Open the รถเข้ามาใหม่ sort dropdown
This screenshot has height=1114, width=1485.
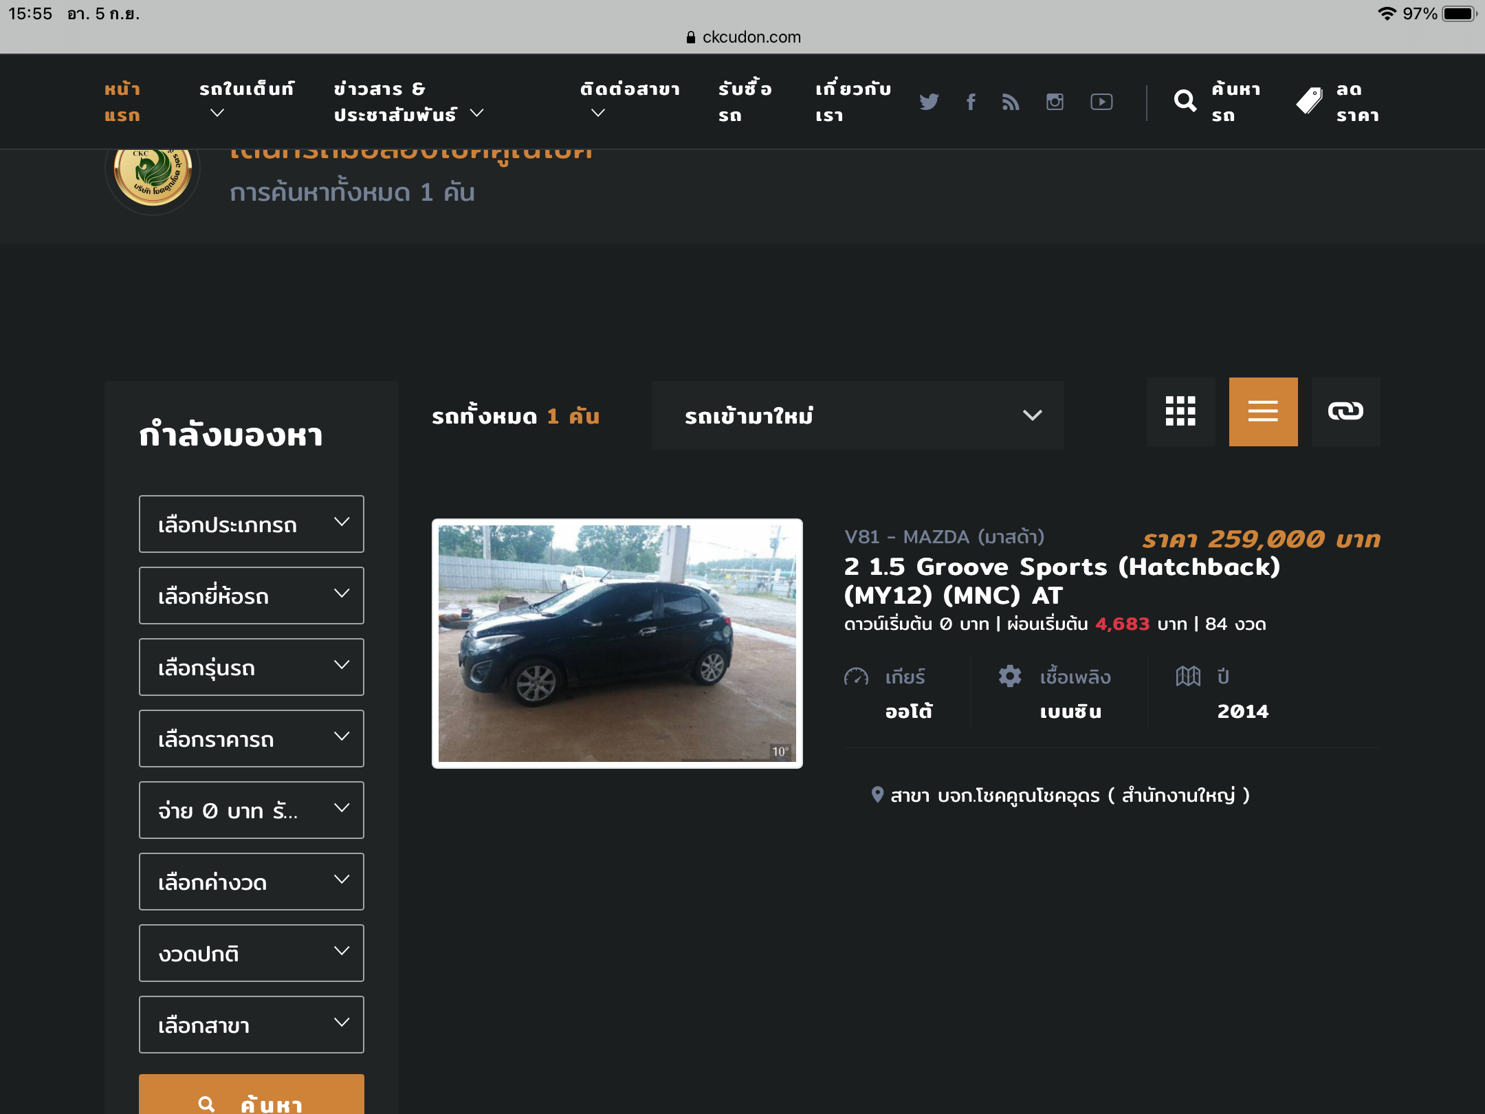click(857, 415)
